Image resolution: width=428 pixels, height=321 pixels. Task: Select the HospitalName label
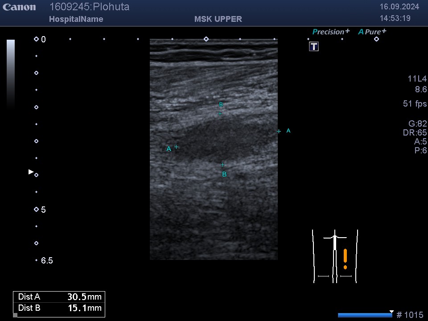(76, 19)
